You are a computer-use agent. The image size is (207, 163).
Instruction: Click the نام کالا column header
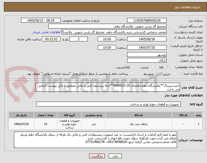click(x=139, y=115)
